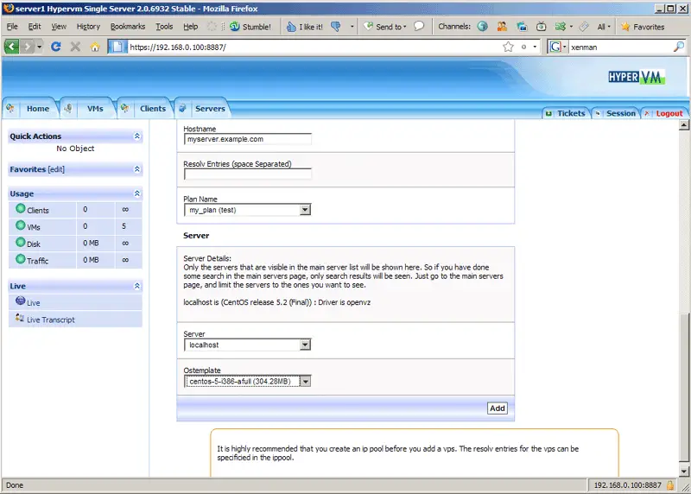
Task: Open the people channel icon
Action: point(502,27)
